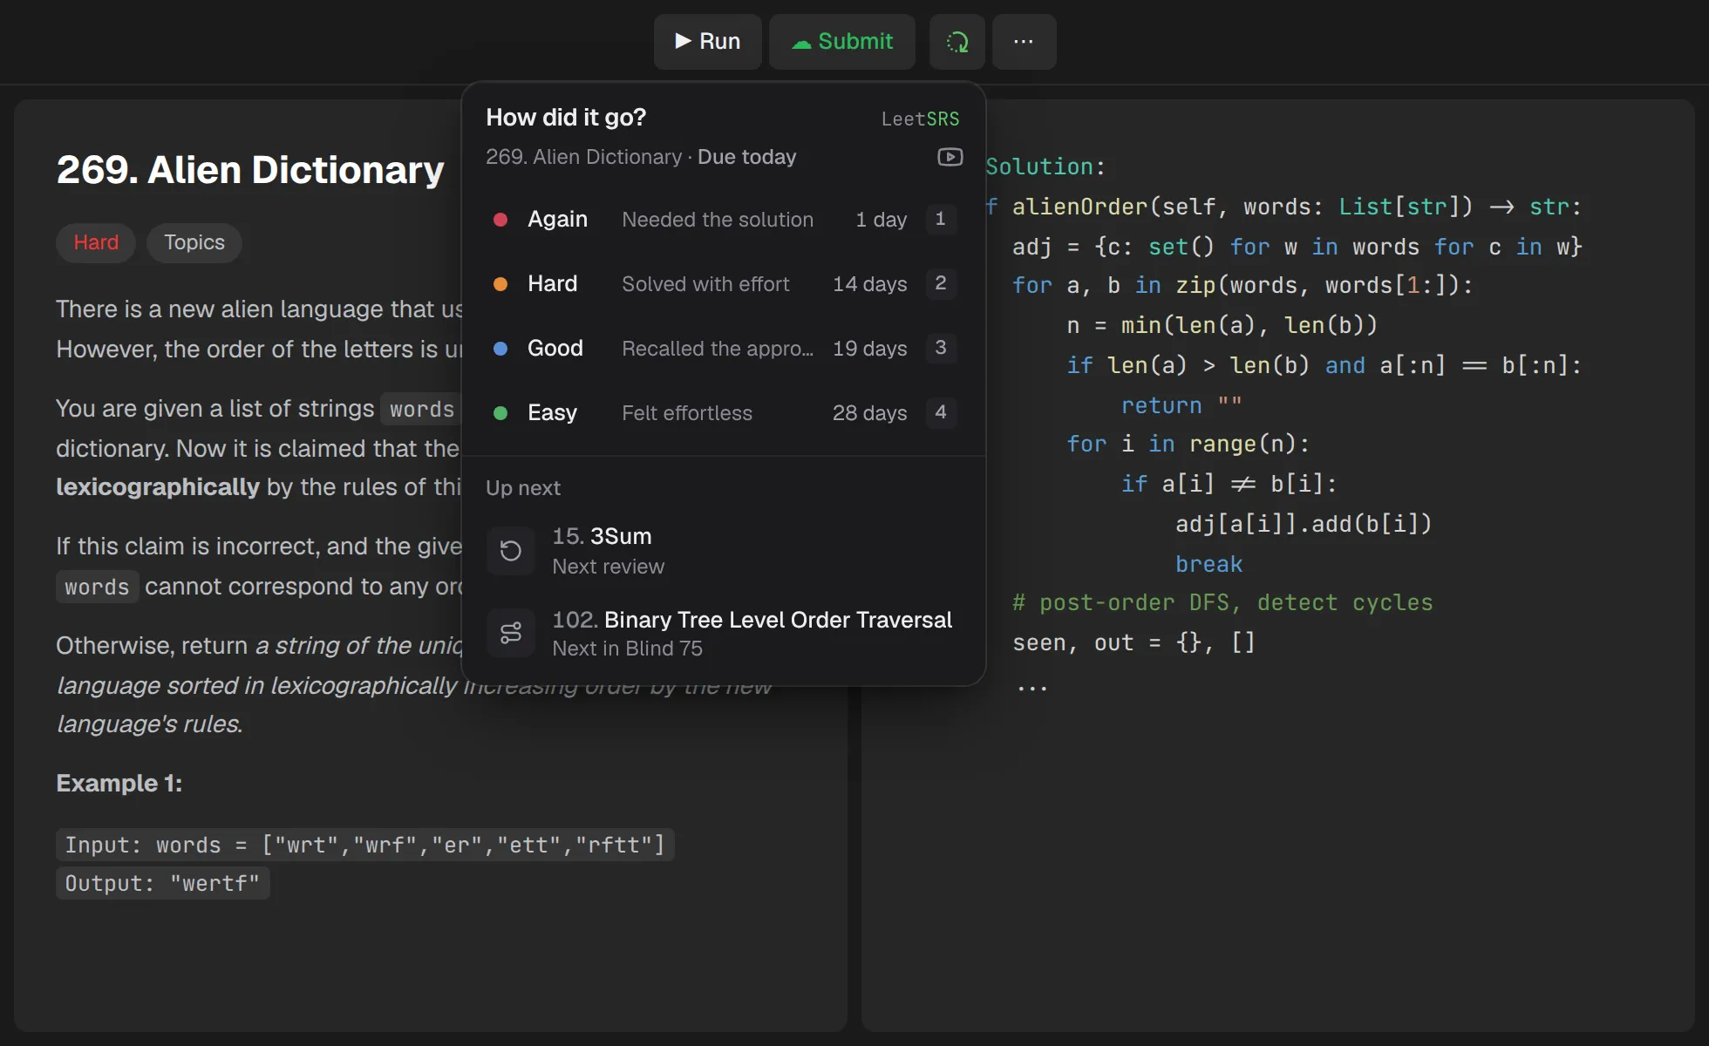The width and height of the screenshot is (1709, 1046).
Task: Open the Topics tag
Action: pyautogui.click(x=194, y=242)
